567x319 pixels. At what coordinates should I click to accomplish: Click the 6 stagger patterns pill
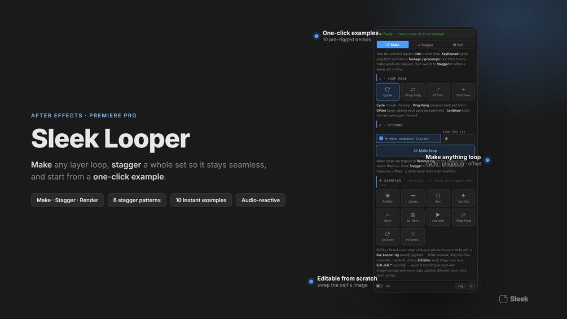137,200
